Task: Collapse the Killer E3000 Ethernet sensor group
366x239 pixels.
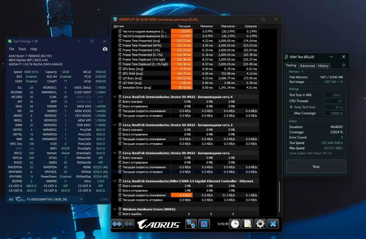Action: click(115, 181)
